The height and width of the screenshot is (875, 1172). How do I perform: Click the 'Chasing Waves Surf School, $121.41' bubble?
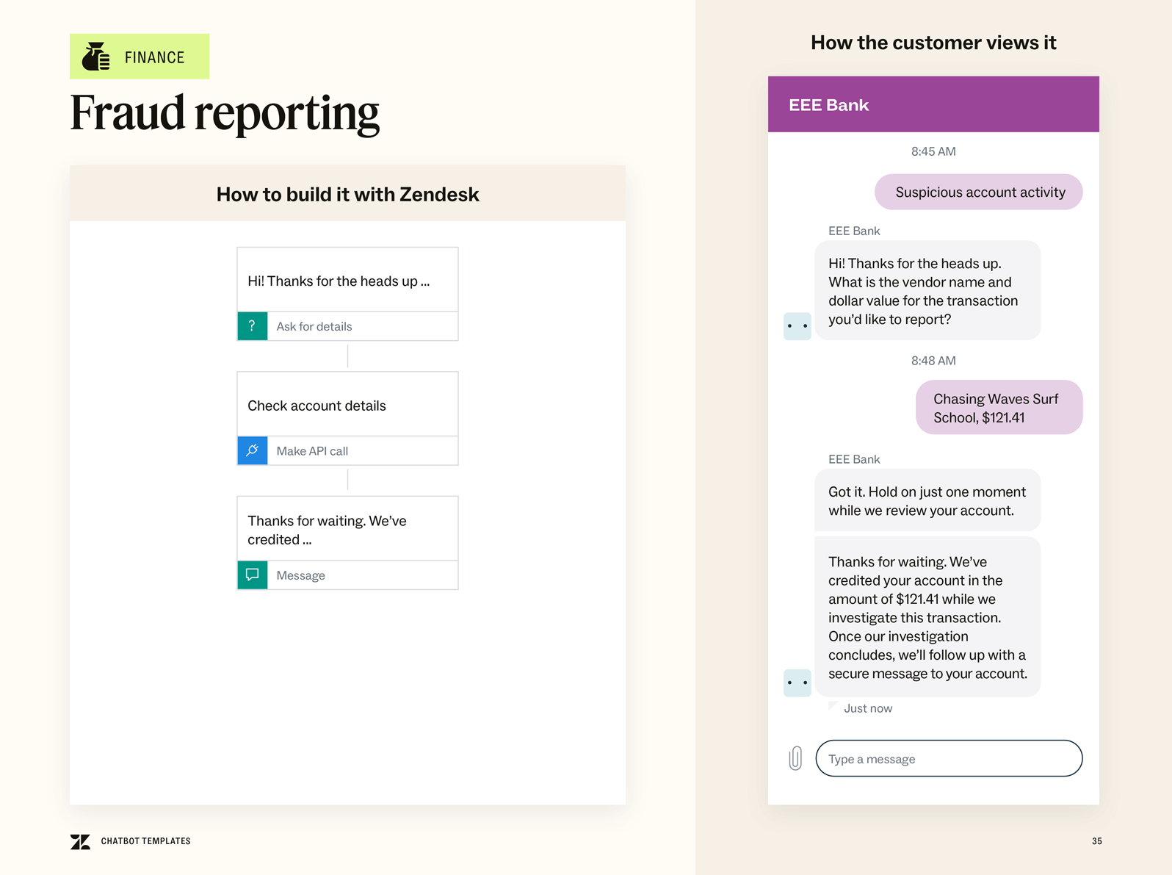[x=999, y=408]
